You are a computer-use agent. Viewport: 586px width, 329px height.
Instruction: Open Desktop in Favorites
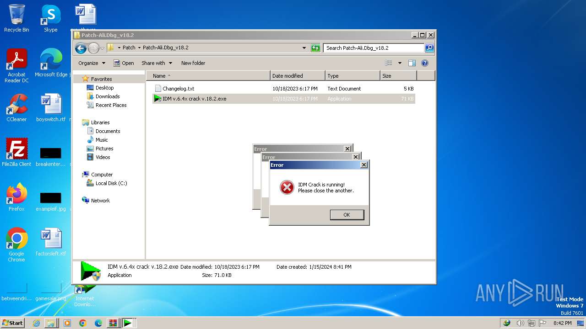point(104,88)
